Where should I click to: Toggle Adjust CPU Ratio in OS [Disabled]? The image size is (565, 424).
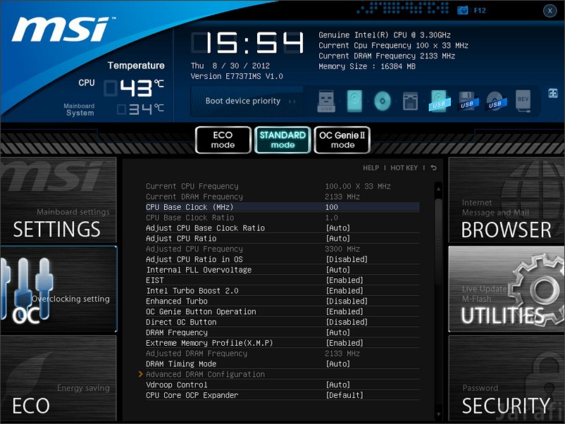click(347, 259)
